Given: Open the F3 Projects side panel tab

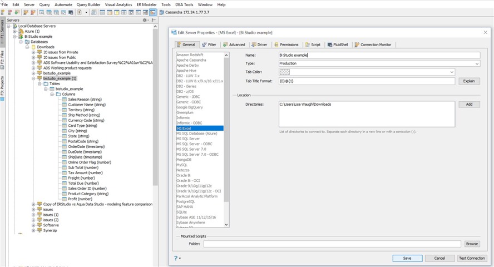Looking at the screenshot, I should pos(2,88).
